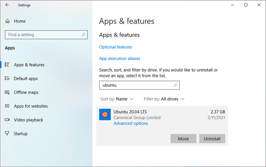This screenshot has width=266, height=167.
Task: Open Apps for websites page
Action: tap(31, 106)
